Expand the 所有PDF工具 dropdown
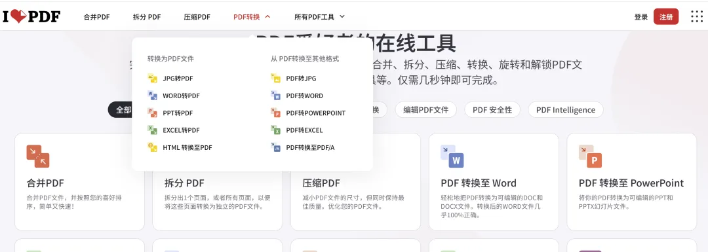This screenshot has width=708, height=252. (320, 17)
